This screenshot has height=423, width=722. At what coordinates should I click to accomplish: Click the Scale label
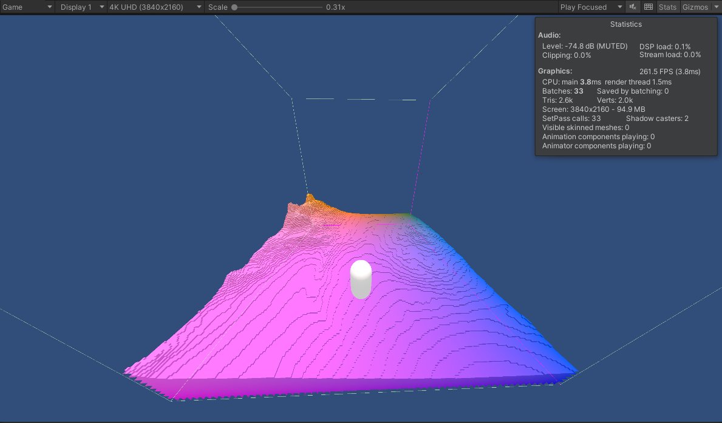point(218,7)
